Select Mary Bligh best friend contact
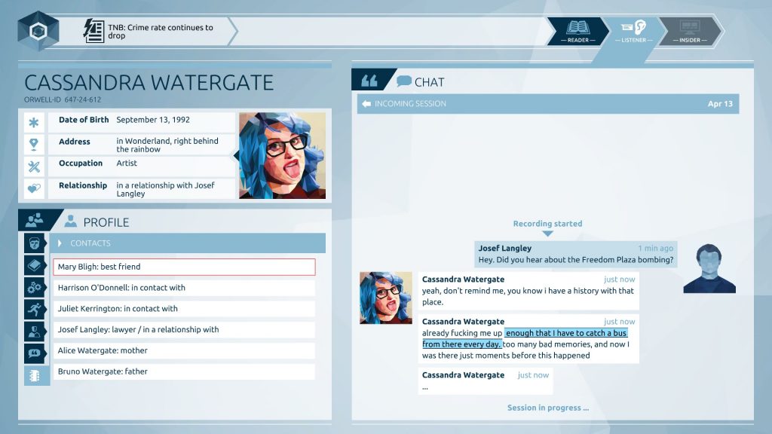772x434 pixels. point(184,267)
